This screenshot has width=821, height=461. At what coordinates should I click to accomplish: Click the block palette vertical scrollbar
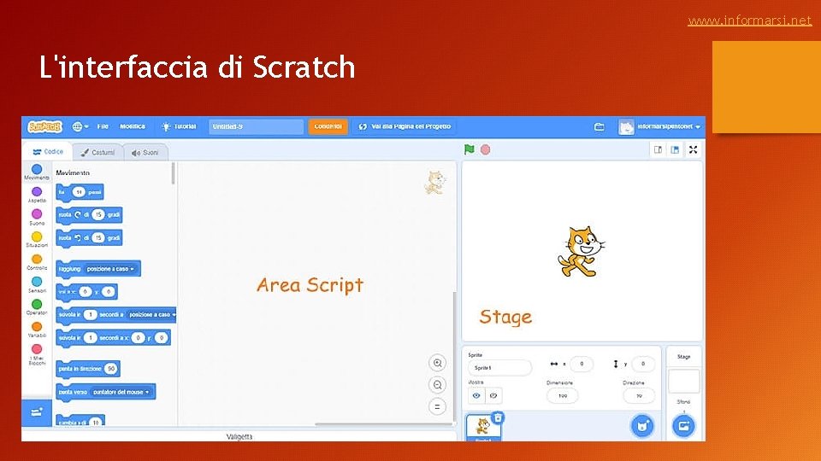point(173,173)
